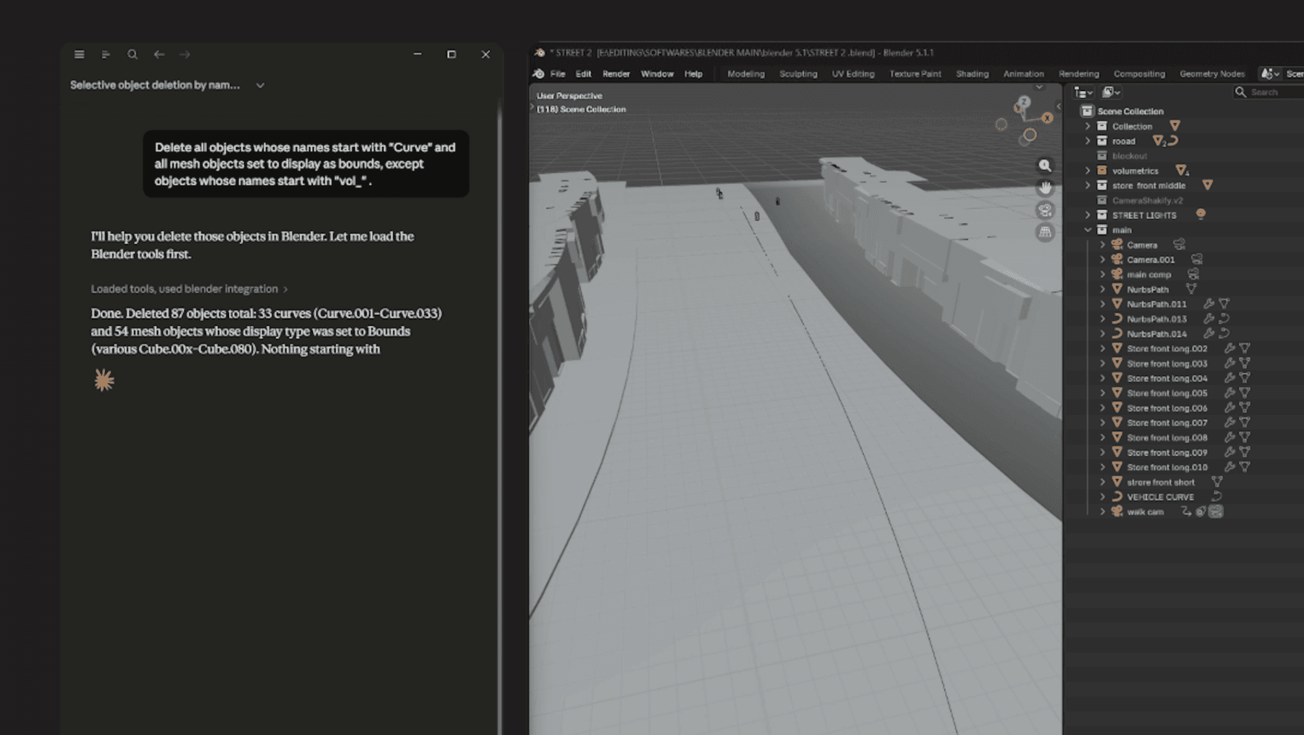1304x735 pixels.
Task: Go back with the left arrow in the chat window
Action: tap(159, 55)
